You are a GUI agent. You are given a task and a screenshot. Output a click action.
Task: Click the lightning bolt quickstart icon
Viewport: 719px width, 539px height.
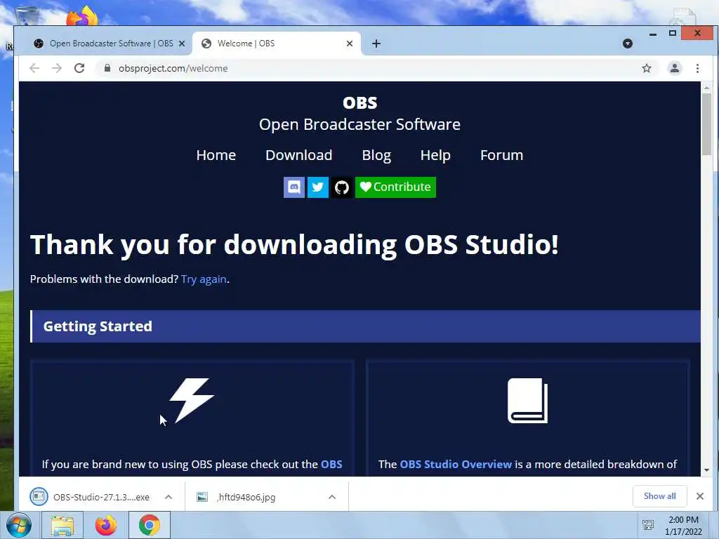[x=192, y=400]
